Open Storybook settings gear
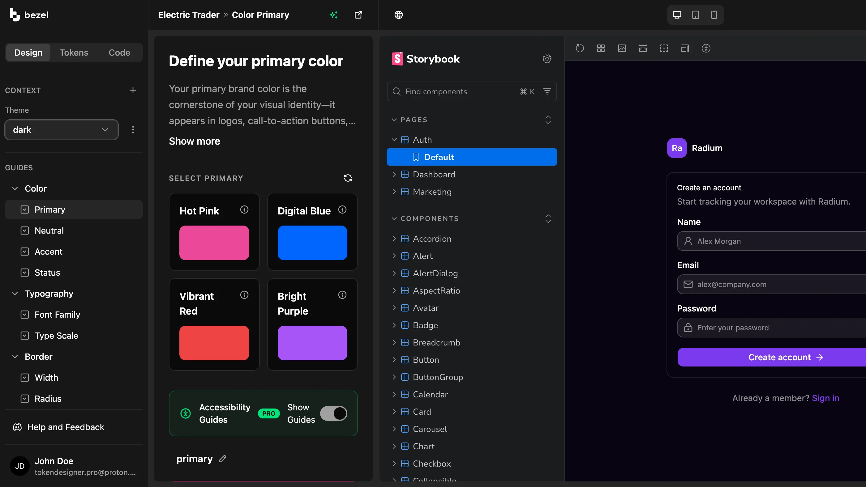The width and height of the screenshot is (866, 487). click(547, 59)
